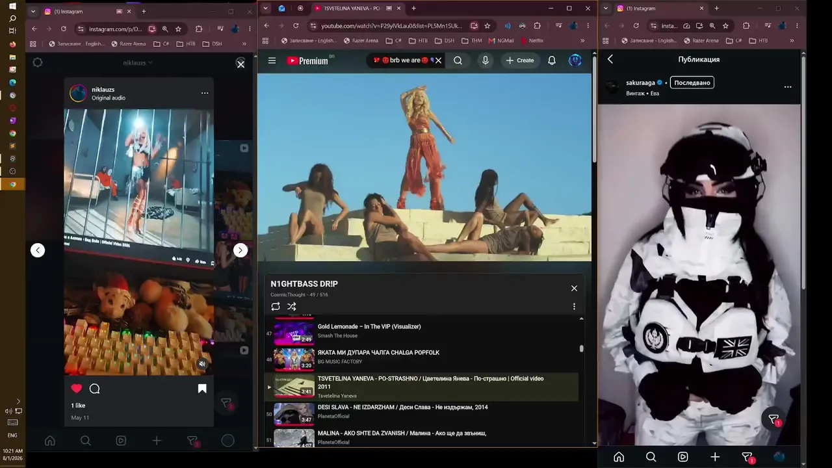Open Instagram search in left window
The width and height of the screenshot is (832, 468).
[85, 441]
